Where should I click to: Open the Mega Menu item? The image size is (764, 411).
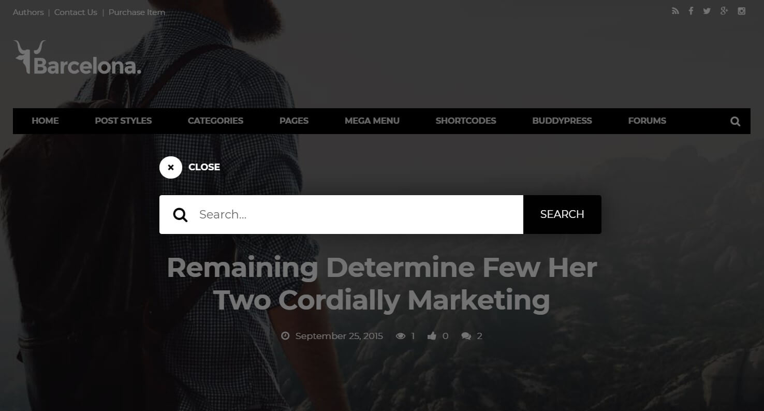tap(372, 121)
